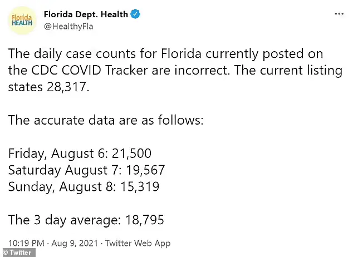The height and width of the screenshot is (257, 353).
Task: Click the 18,795 average value
Action: (x=143, y=220)
